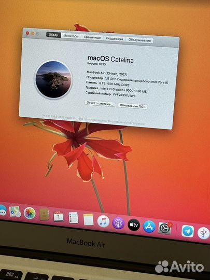Open Photos from the Dock
The image size is (210, 280).
pyautogui.click(x=30, y=213)
